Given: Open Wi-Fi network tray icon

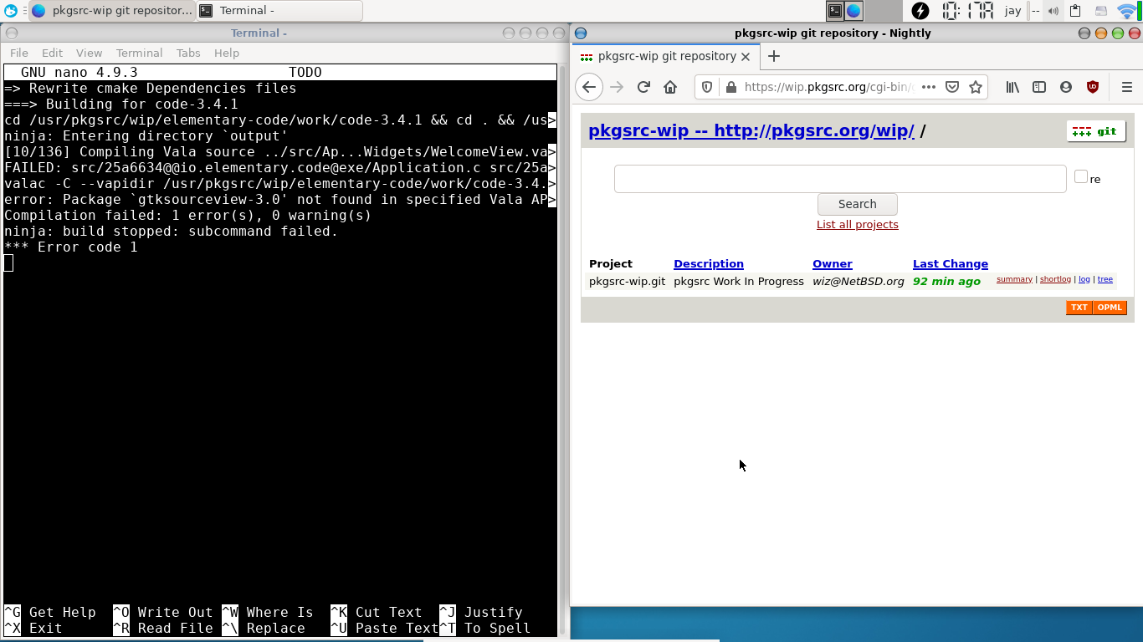Looking at the screenshot, I should click(1127, 11).
